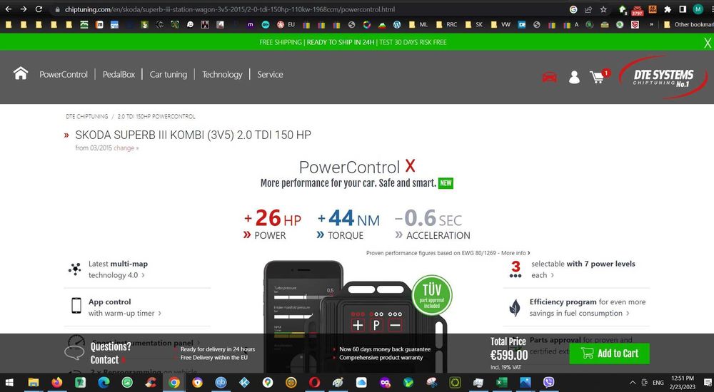Switch the ENG input language
Image resolution: width=714 pixels, height=392 pixels.
(658, 383)
